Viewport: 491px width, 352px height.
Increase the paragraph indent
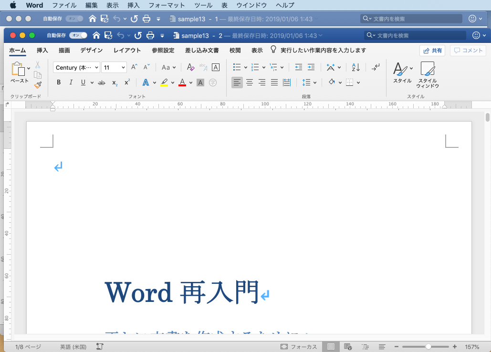coord(311,67)
